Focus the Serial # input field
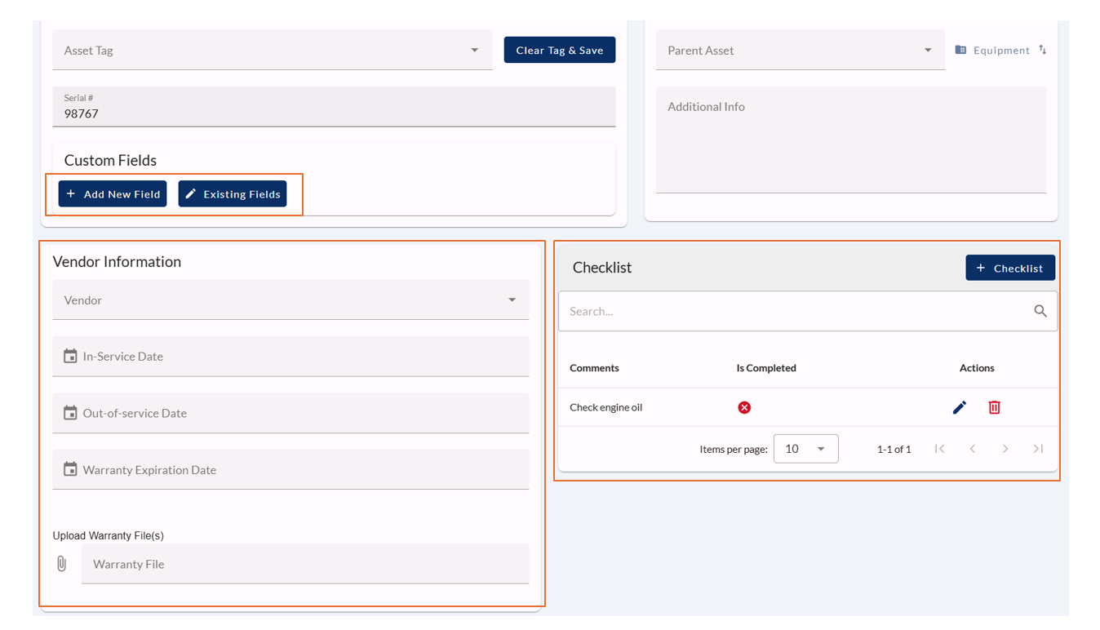 334,113
